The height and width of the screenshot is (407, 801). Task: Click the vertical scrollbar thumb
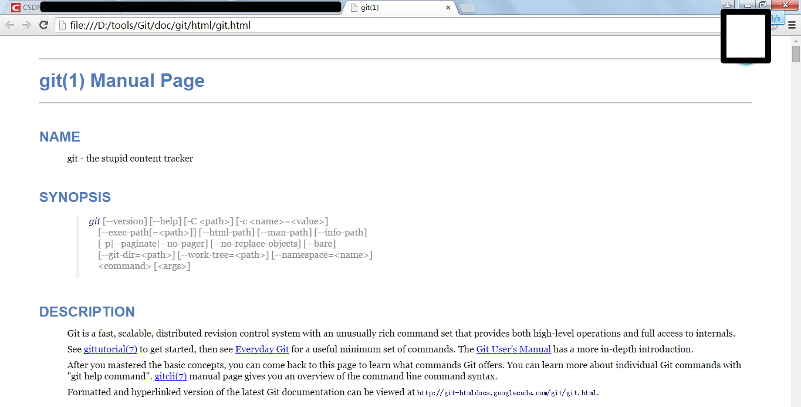tap(796, 53)
